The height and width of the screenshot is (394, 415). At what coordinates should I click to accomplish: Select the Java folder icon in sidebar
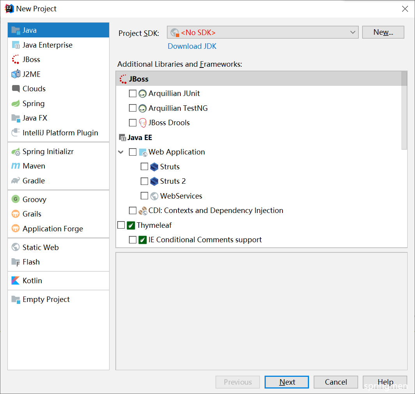pyautogui.click(x=16, y=30)
